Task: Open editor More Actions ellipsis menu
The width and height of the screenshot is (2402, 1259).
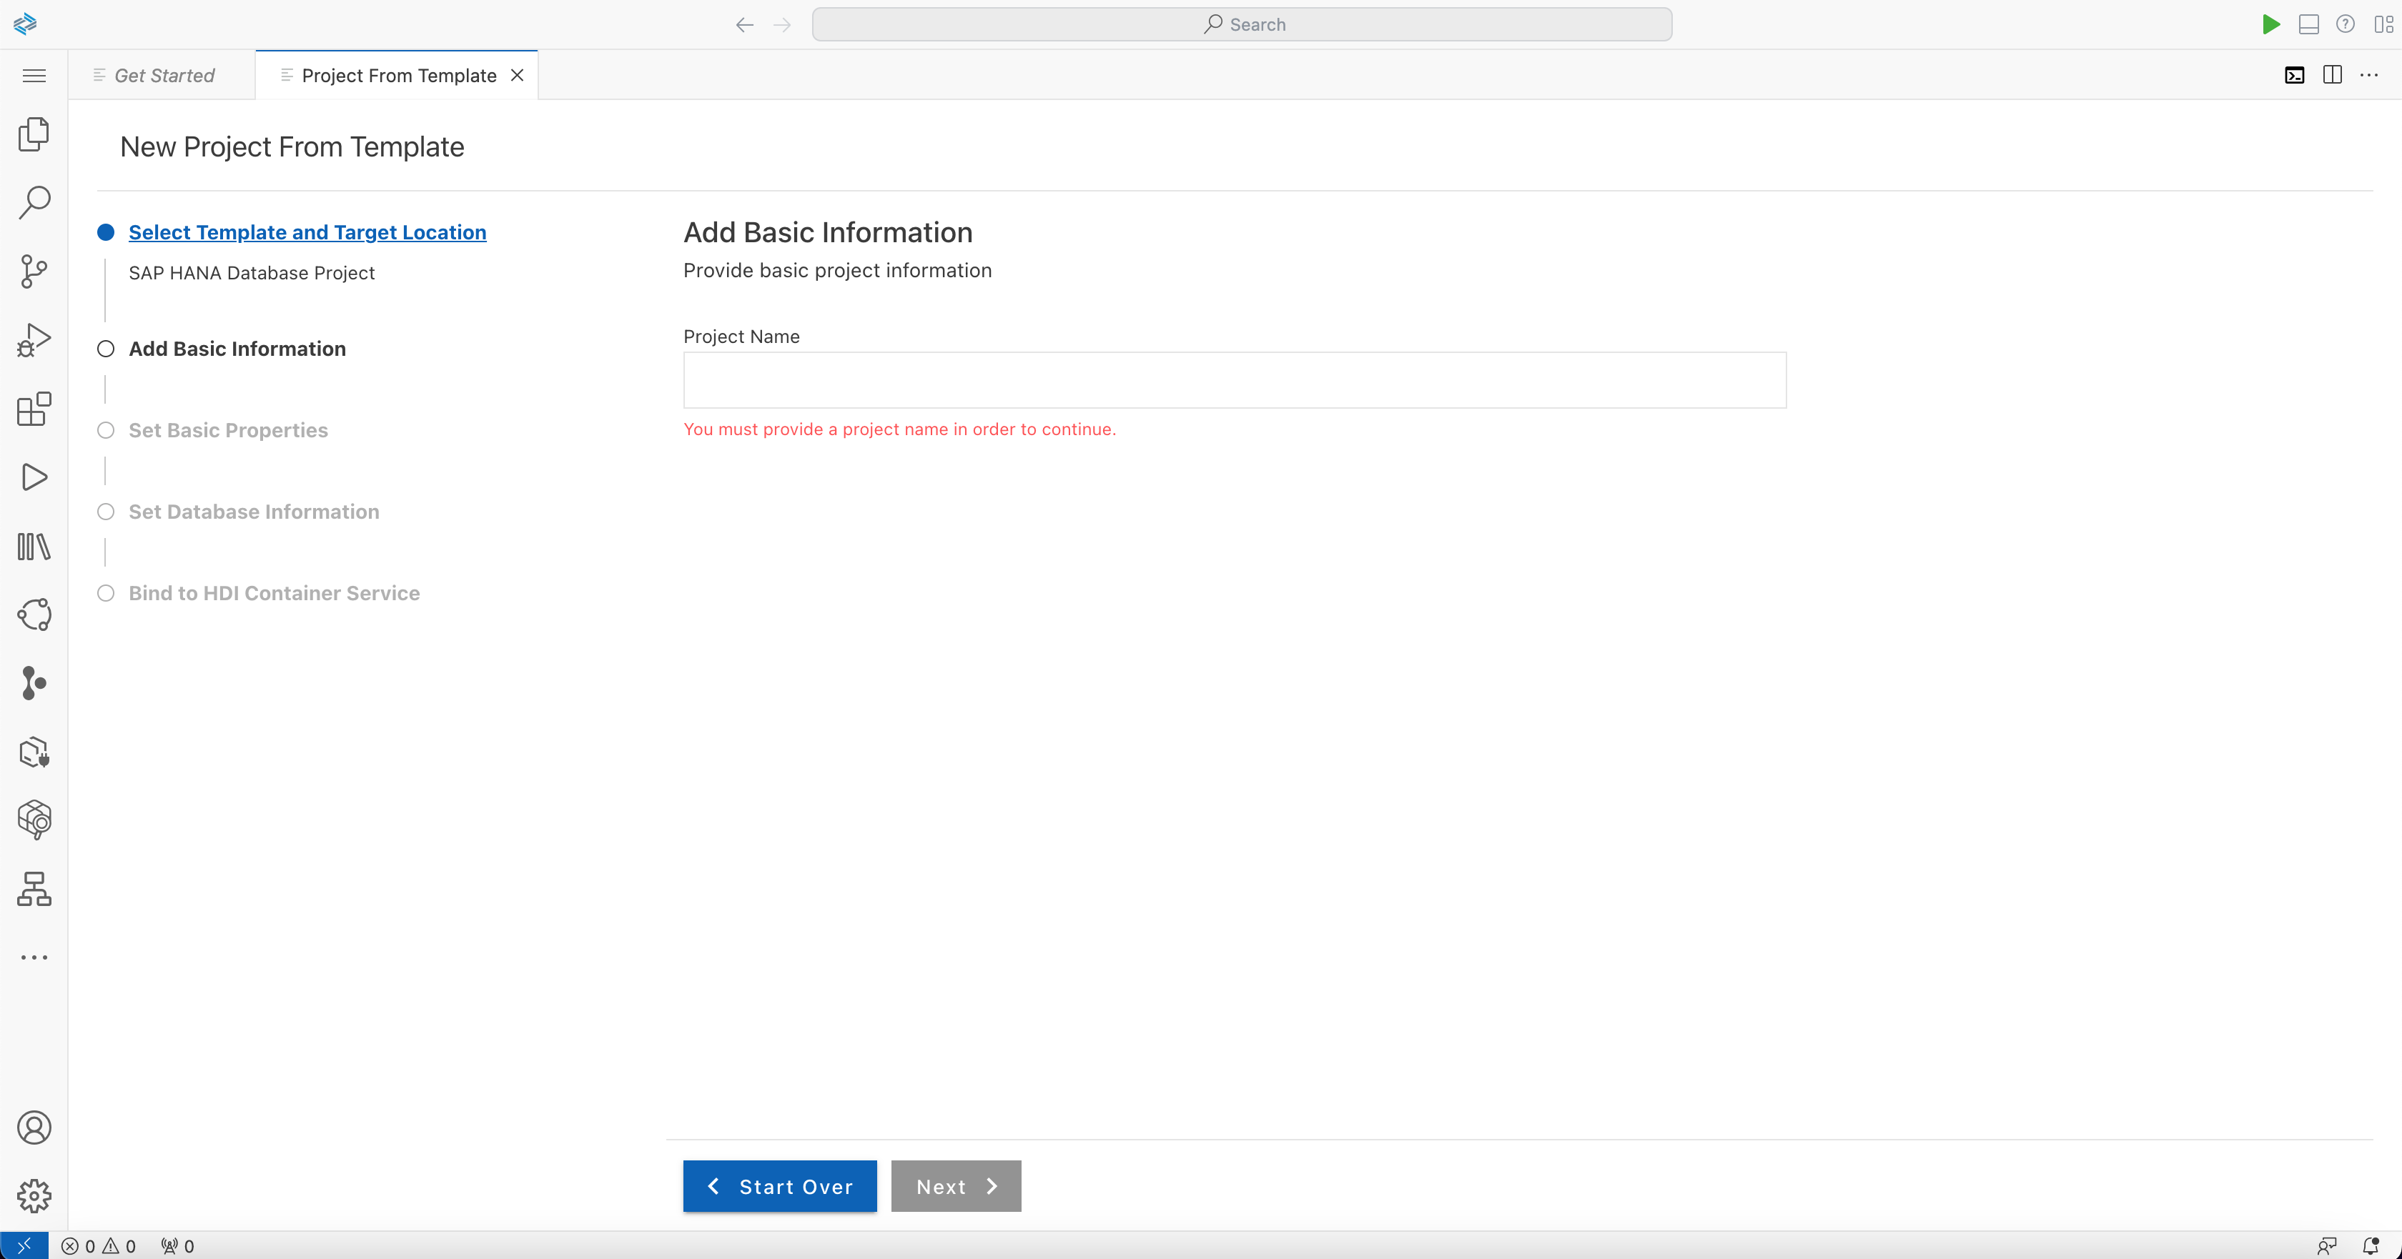Action: point(2369,74)
